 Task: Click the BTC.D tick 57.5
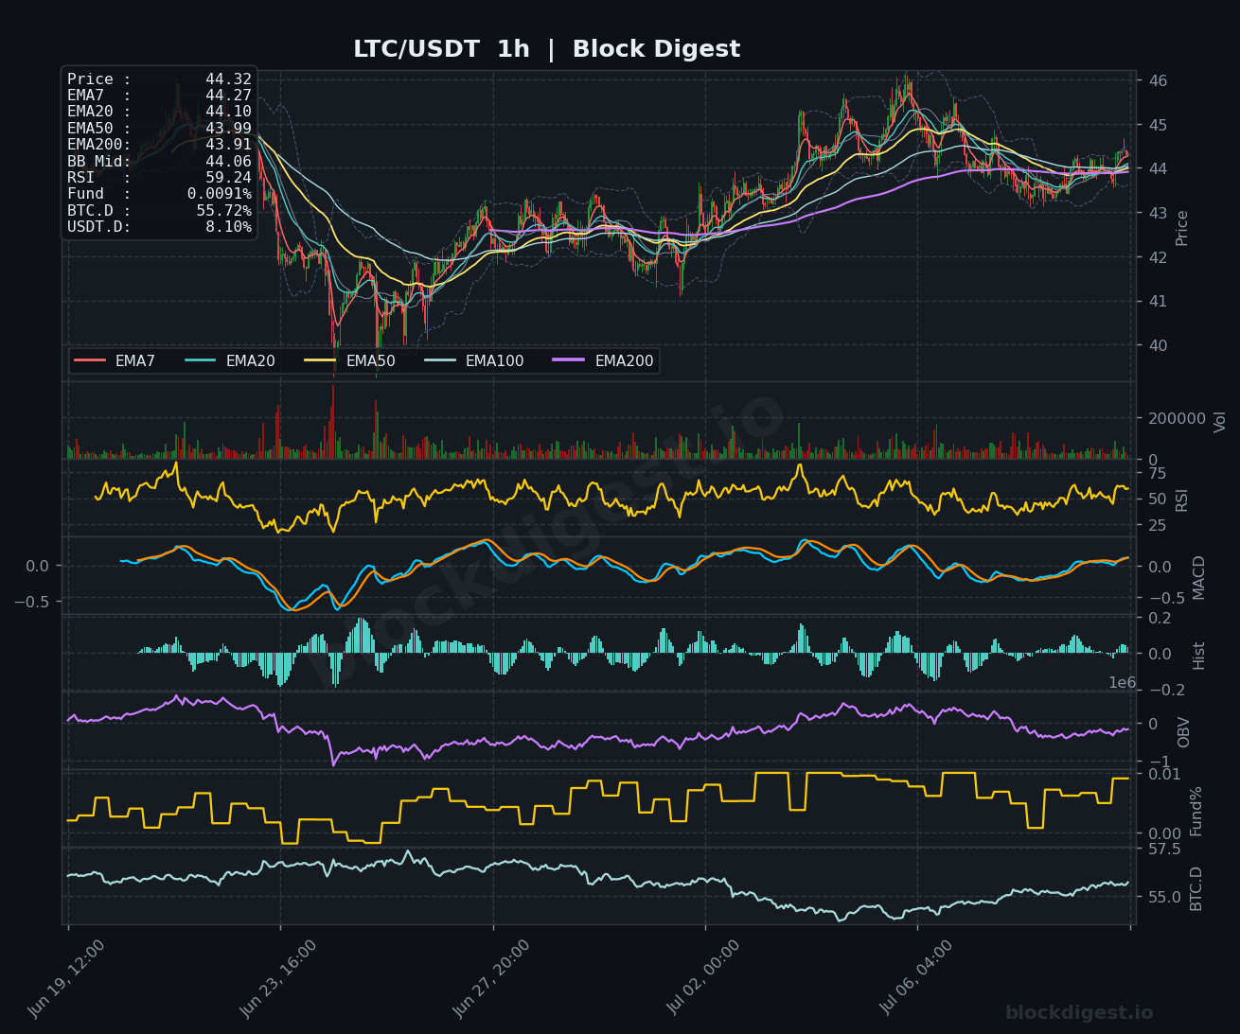coord(1164,850)
